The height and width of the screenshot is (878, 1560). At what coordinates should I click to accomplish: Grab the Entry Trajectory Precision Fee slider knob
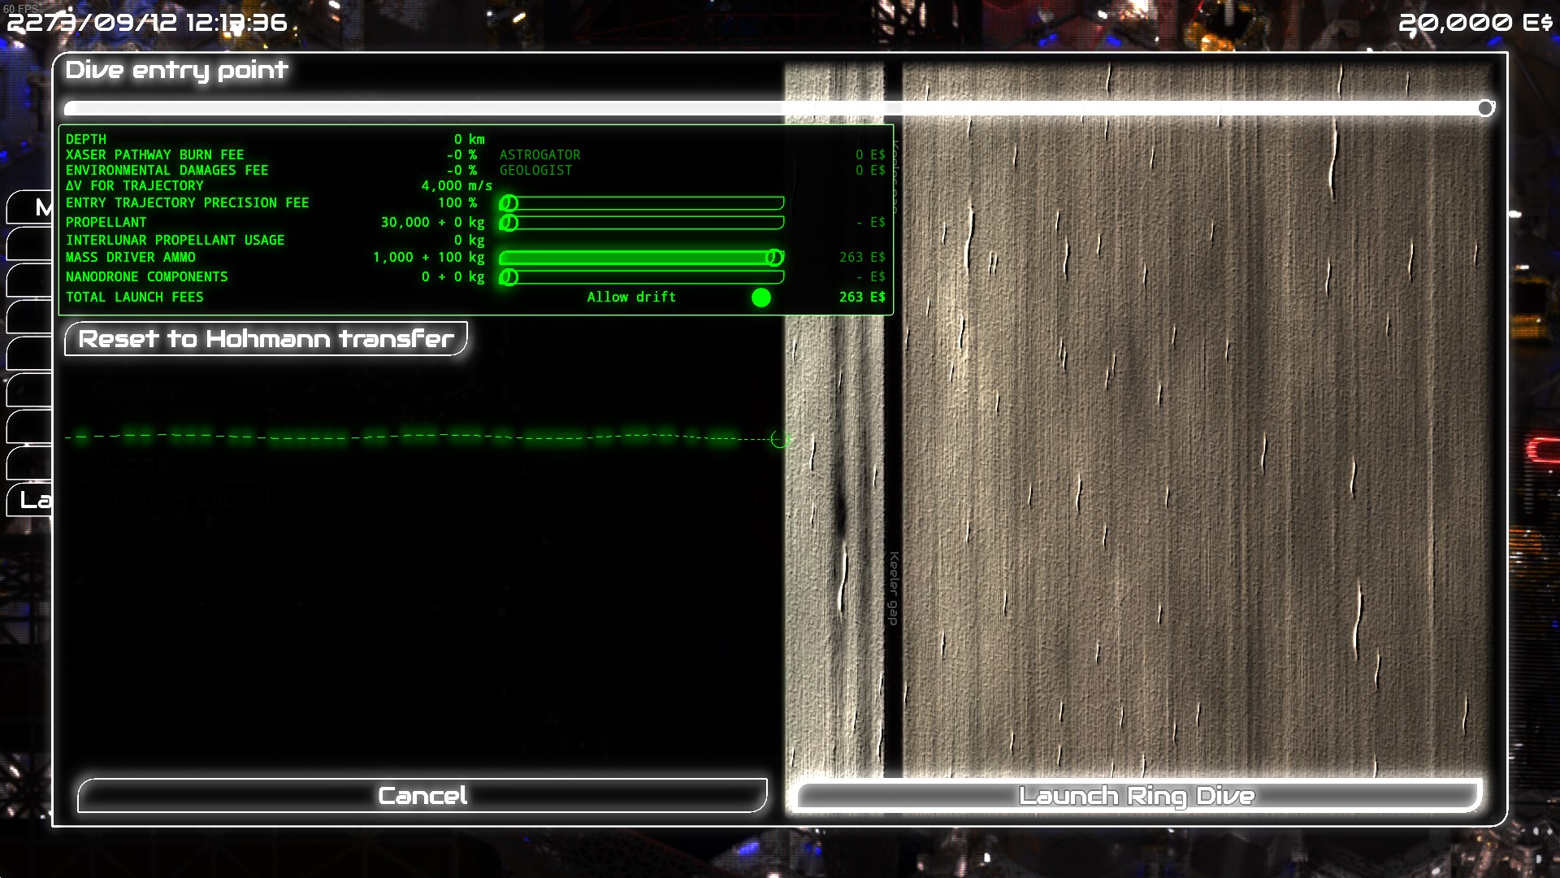click(x=509, y=203)
